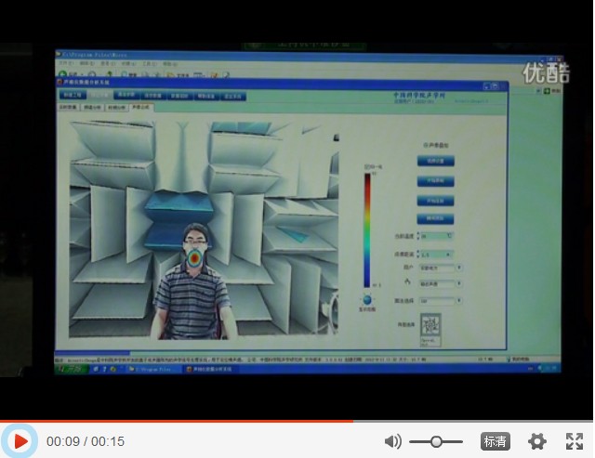Click the play button in the video player

[20, 440]
